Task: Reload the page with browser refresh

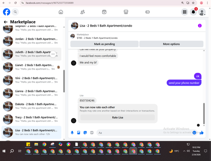Action: point(16,3)
